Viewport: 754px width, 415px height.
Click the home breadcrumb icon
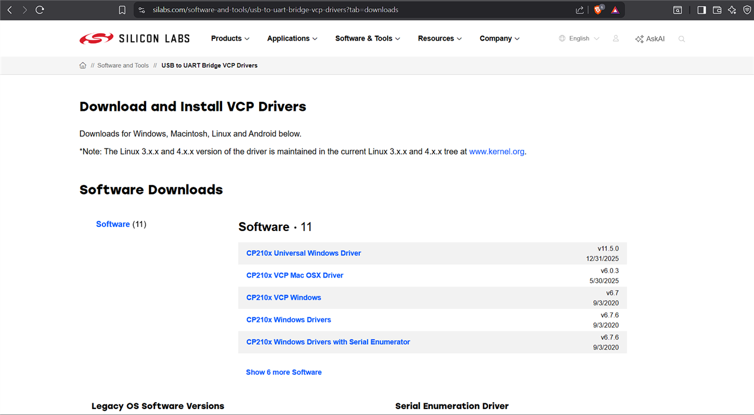pyautogui.click(x=82, y=65)
